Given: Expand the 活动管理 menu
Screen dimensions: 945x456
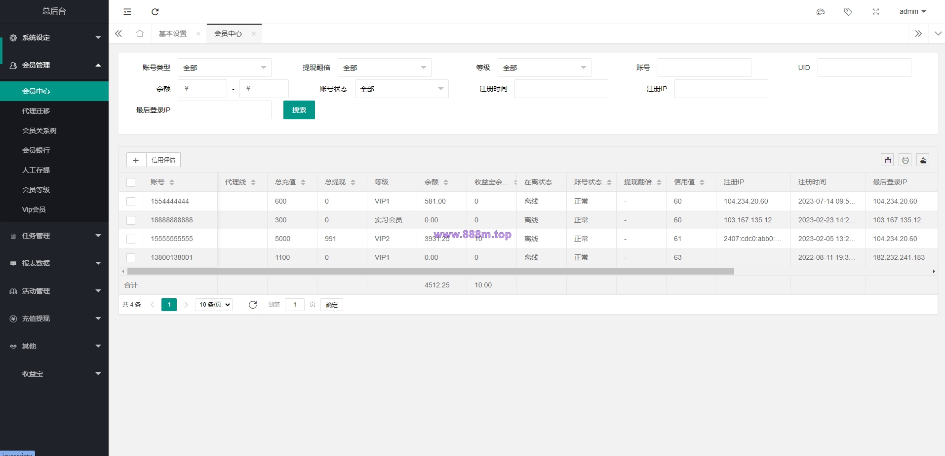Looking at the screenshot, I should pyautogui.click(x=54, y=291).
